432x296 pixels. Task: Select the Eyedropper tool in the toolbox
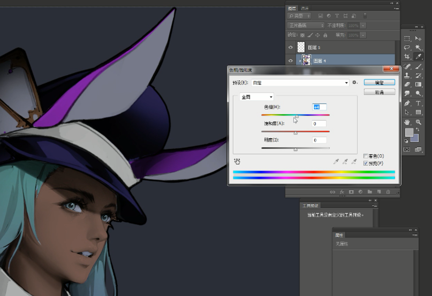[418, 56]
